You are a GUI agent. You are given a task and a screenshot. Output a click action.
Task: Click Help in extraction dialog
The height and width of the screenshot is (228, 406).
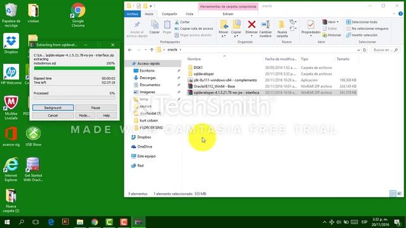pyautogui.click(x=107, y=115)
